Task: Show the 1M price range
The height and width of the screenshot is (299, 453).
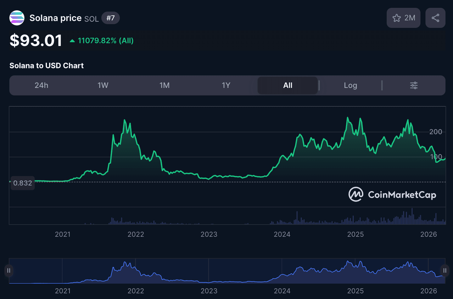Action: 165,85
